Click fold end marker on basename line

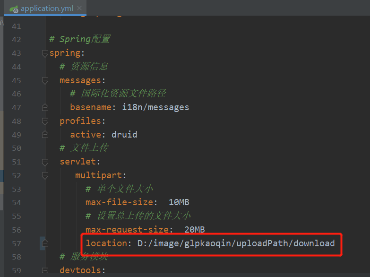point(45,108)
